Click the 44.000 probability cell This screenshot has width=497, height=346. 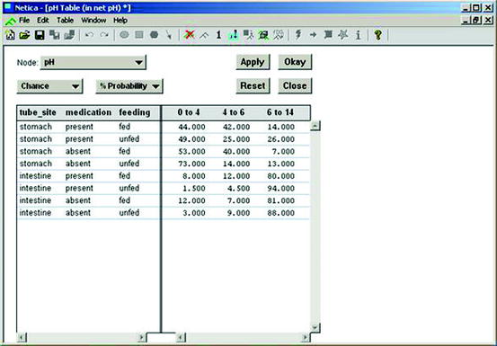[x=191, y=127]
